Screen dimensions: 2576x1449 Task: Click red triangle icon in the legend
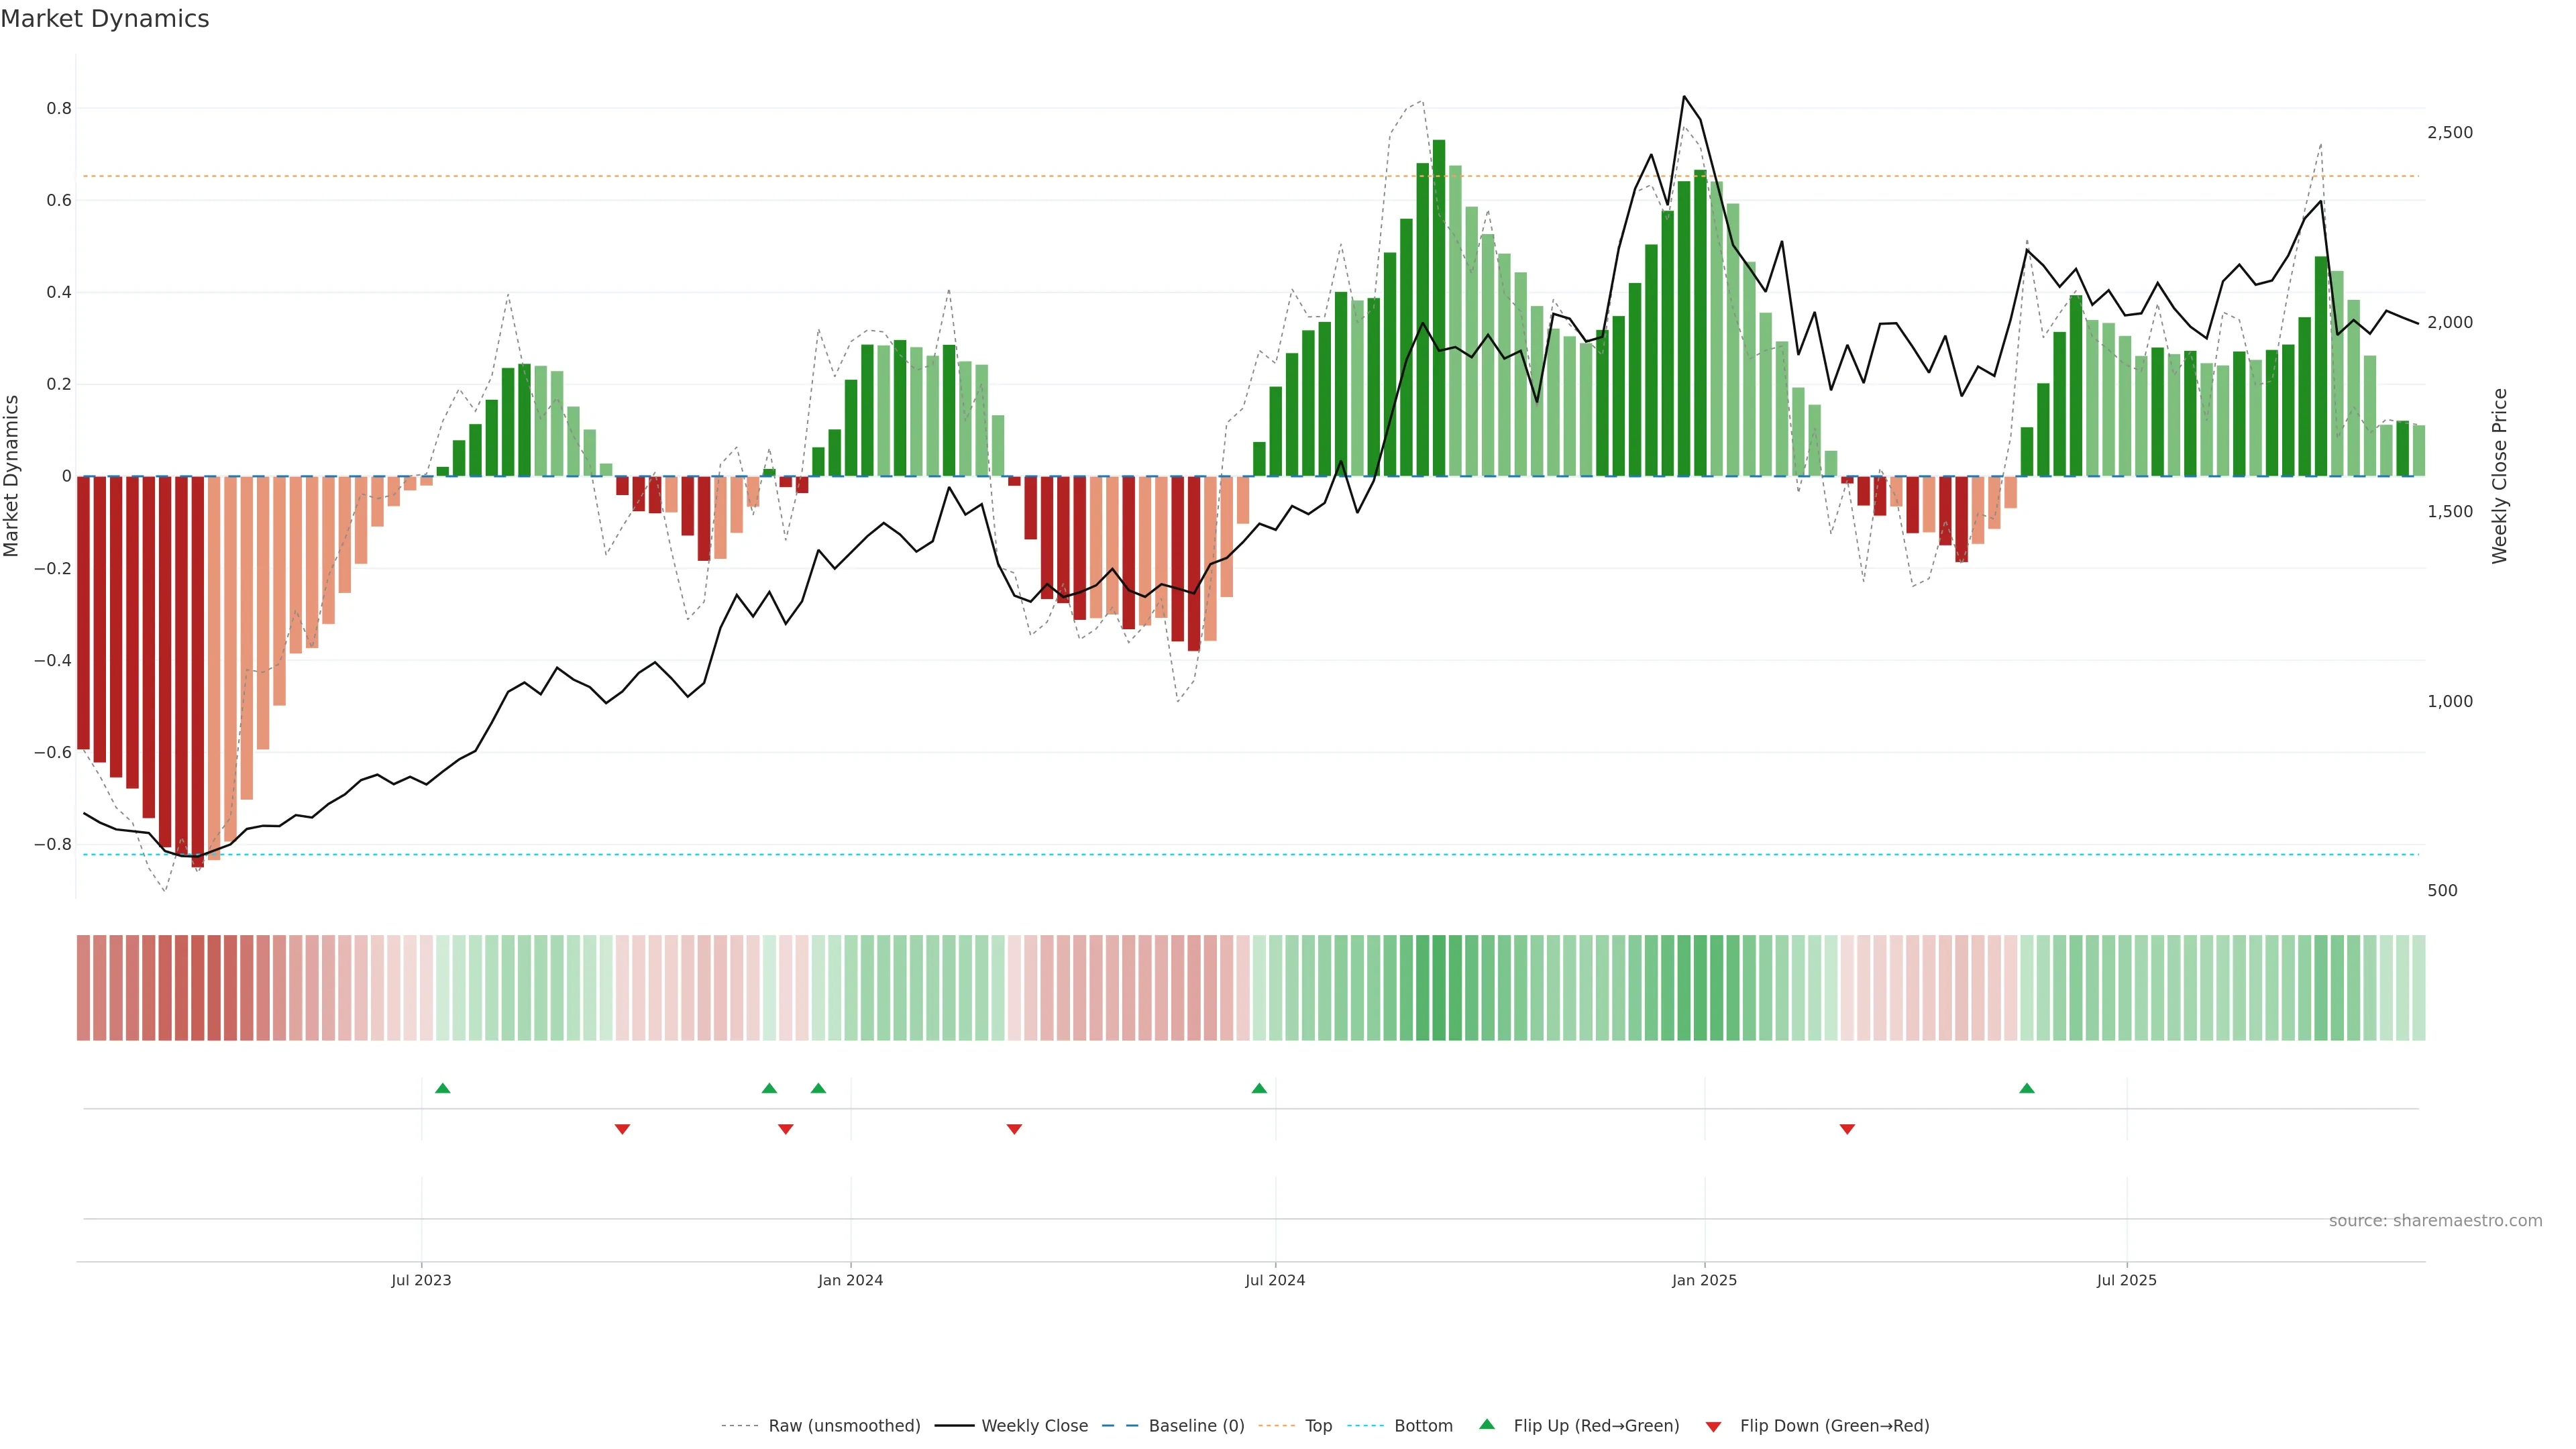(1713, 1426)
